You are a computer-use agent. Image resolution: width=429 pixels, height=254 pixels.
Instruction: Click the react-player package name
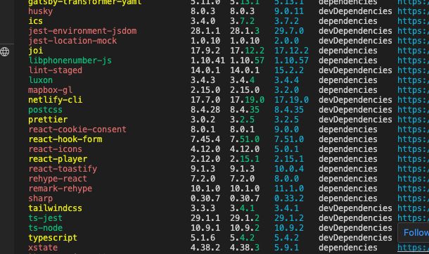[58, 159]
